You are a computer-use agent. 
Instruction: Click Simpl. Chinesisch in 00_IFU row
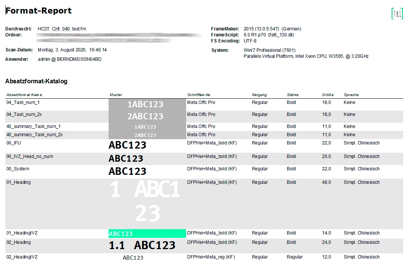pyautogui.click(x=362, y=143)
